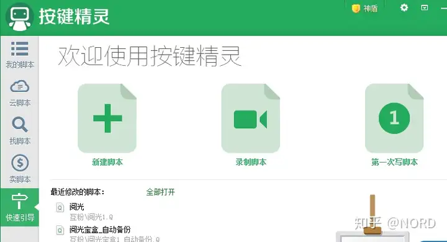Image resolution: width=447 pixels, height=242 pixels.
Task: Open the title bar dropdown menu icon
Action: tap(425, 7)
